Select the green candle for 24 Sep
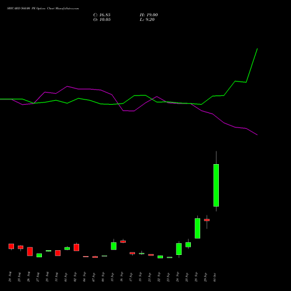 coord(179,249)
